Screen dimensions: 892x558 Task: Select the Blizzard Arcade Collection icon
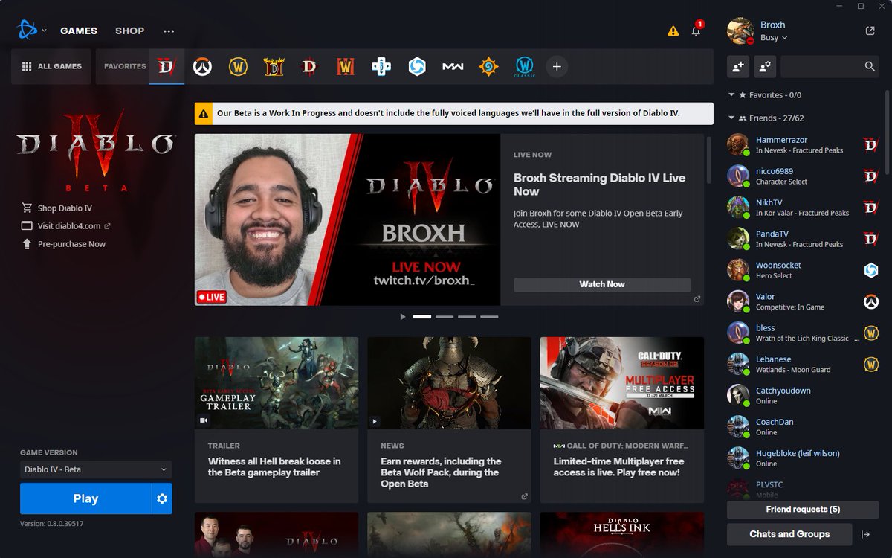[381, 67]
